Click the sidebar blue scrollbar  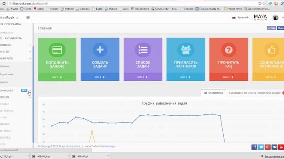pyautogui.click(x=33, y=94)
